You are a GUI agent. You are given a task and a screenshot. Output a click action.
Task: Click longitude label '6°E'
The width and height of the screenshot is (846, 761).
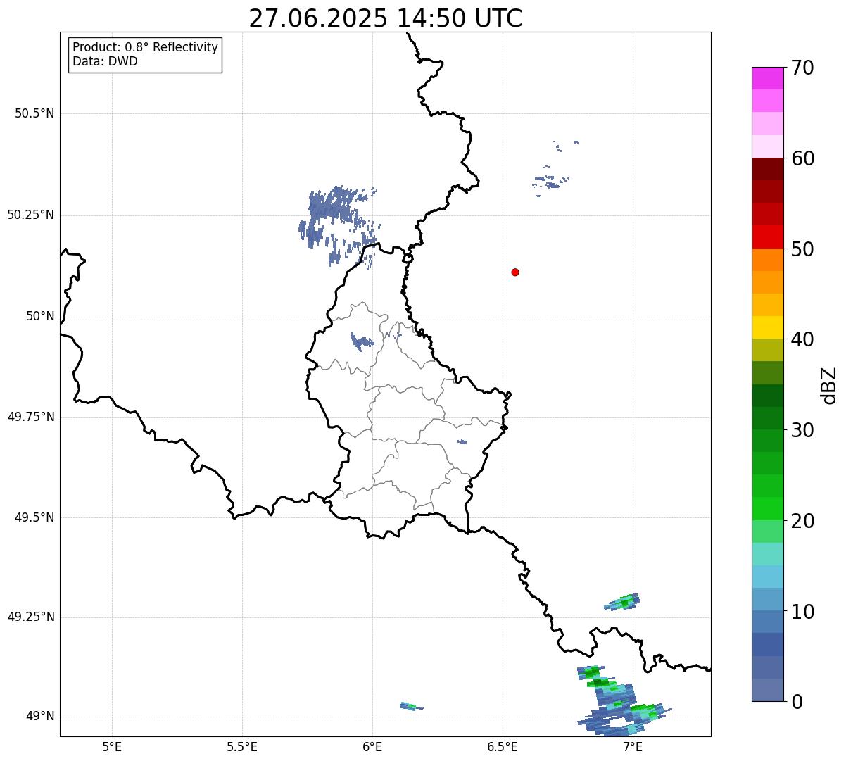[x=372, y=746]
